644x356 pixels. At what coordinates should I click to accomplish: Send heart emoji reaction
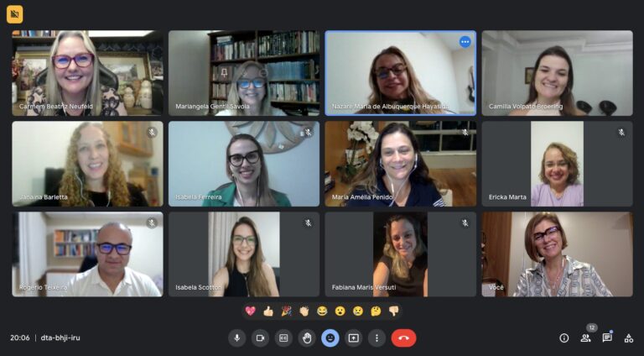point(250,311)
